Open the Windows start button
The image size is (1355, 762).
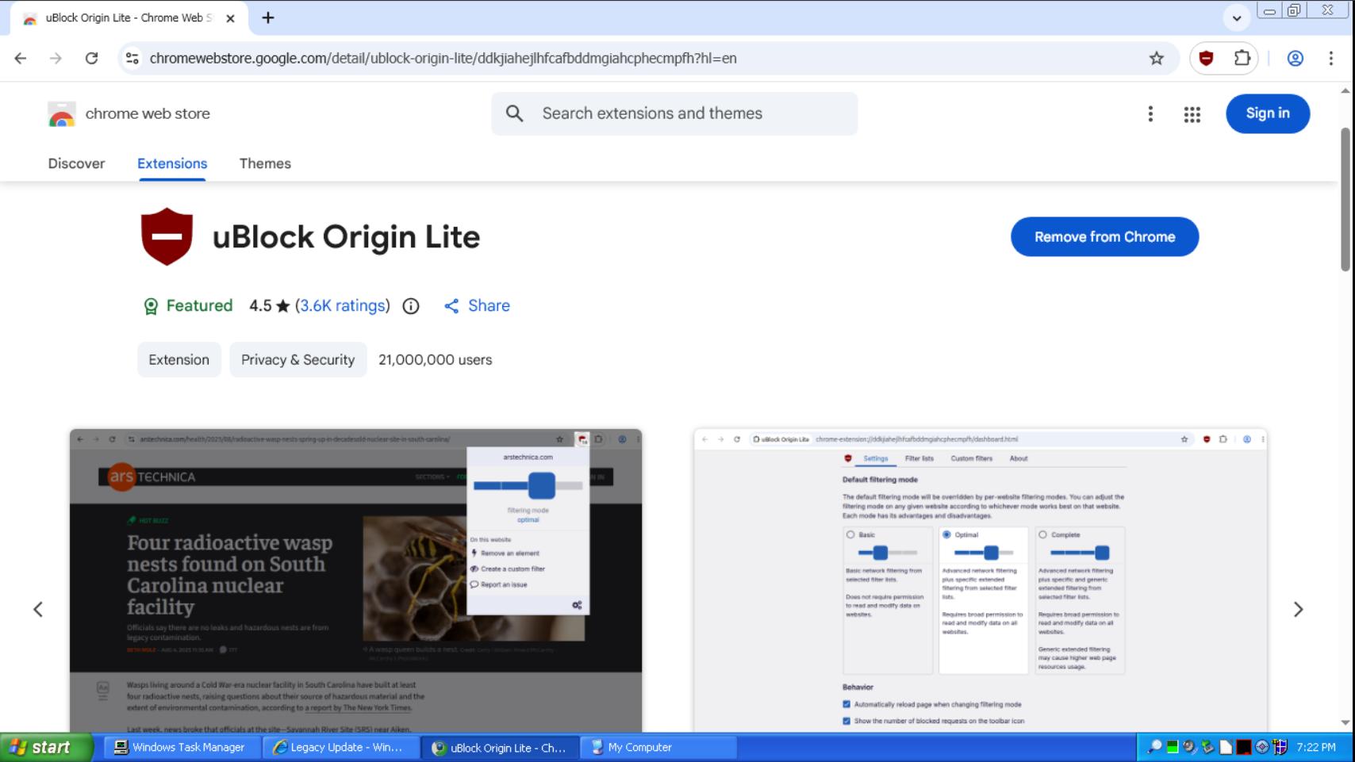(46, 747)
